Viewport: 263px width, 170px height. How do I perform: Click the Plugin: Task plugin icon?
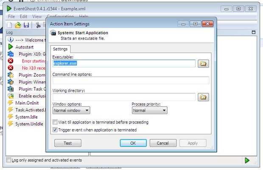point(11,89)
